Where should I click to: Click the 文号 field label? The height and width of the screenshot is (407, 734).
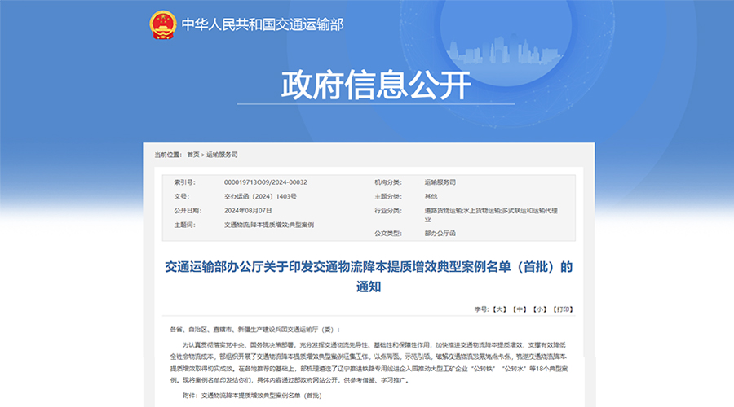(x=182, y=197)
